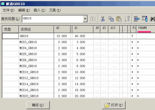155x110 pixels.
Task: Click the d1 value 16.000 cell
Action: point(83,90)
